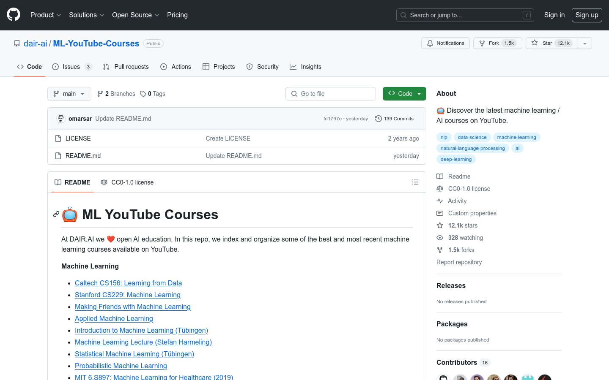Open the Caltech CS156 course link
609x380 pixels.
pyautogui.click(x=129, y=283)
